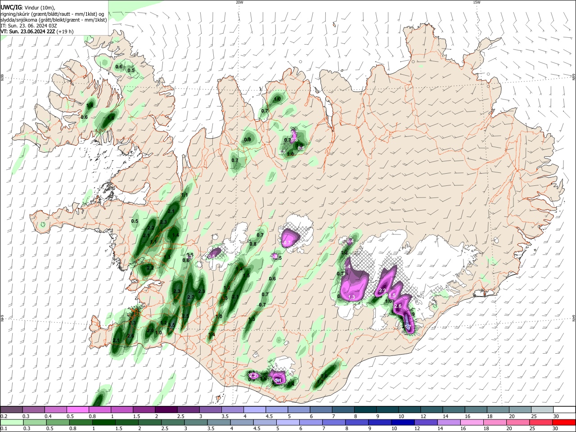576x432 pixels.
Task: Select the bottom-row swatch between 25 and 30
Action: 541,423
